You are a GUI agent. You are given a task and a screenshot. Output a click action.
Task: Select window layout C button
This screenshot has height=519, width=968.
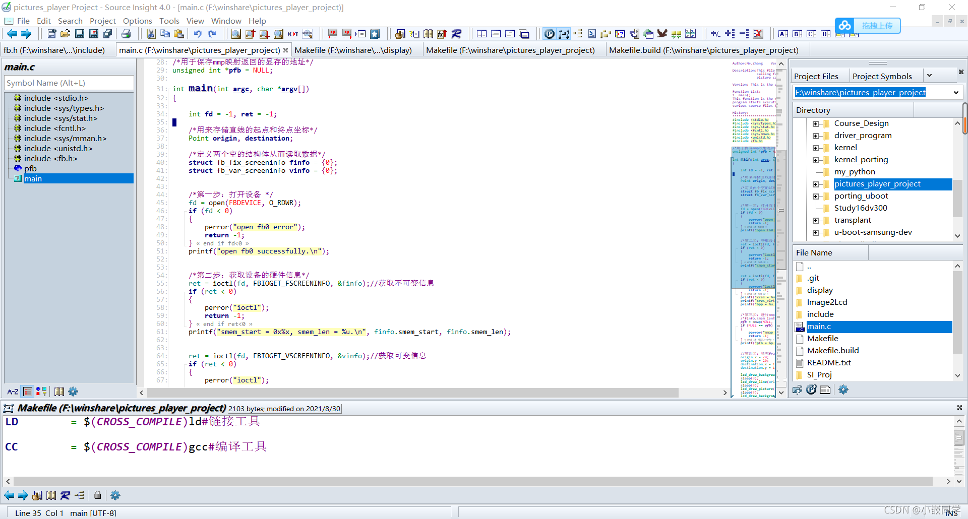coord(811,34)
